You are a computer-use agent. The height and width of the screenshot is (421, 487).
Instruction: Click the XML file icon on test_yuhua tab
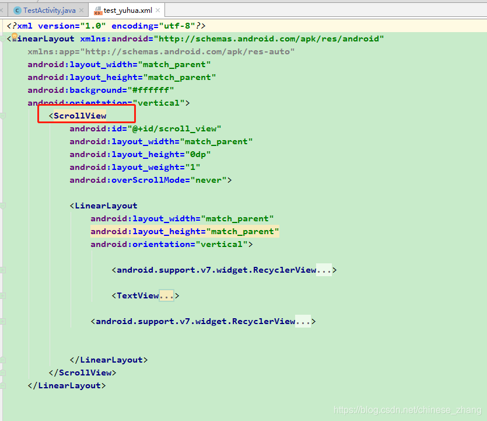[x=98, y=11]
